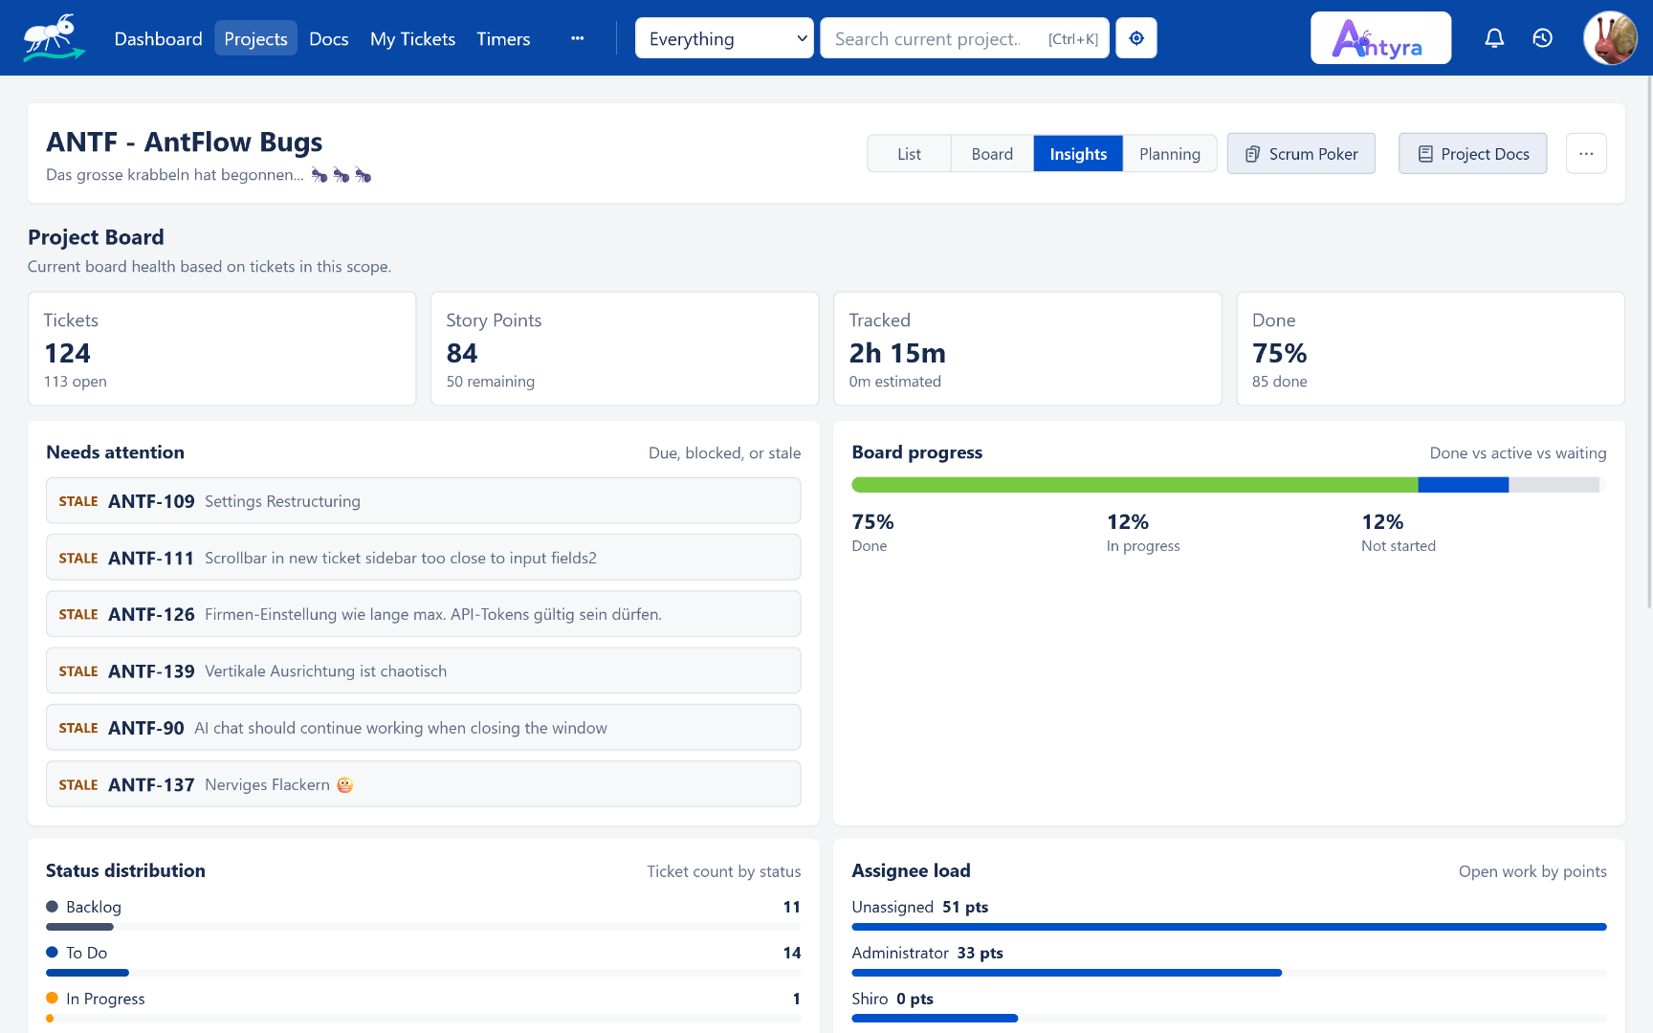Click the page vertical scrollbar

tap(1648, 344)
